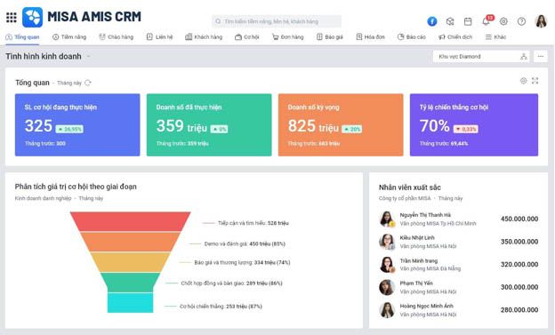Viewport: 555px width, 335px height.
Task: Click the Facebook icon in header
Action: [432, 21]
